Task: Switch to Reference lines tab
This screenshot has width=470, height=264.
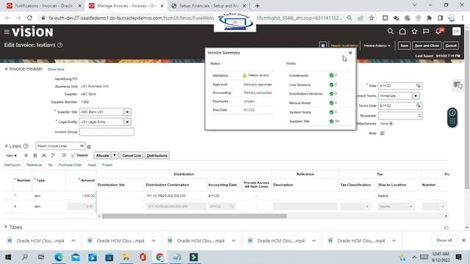Action: pyautogui.click(x=34, y=165)
